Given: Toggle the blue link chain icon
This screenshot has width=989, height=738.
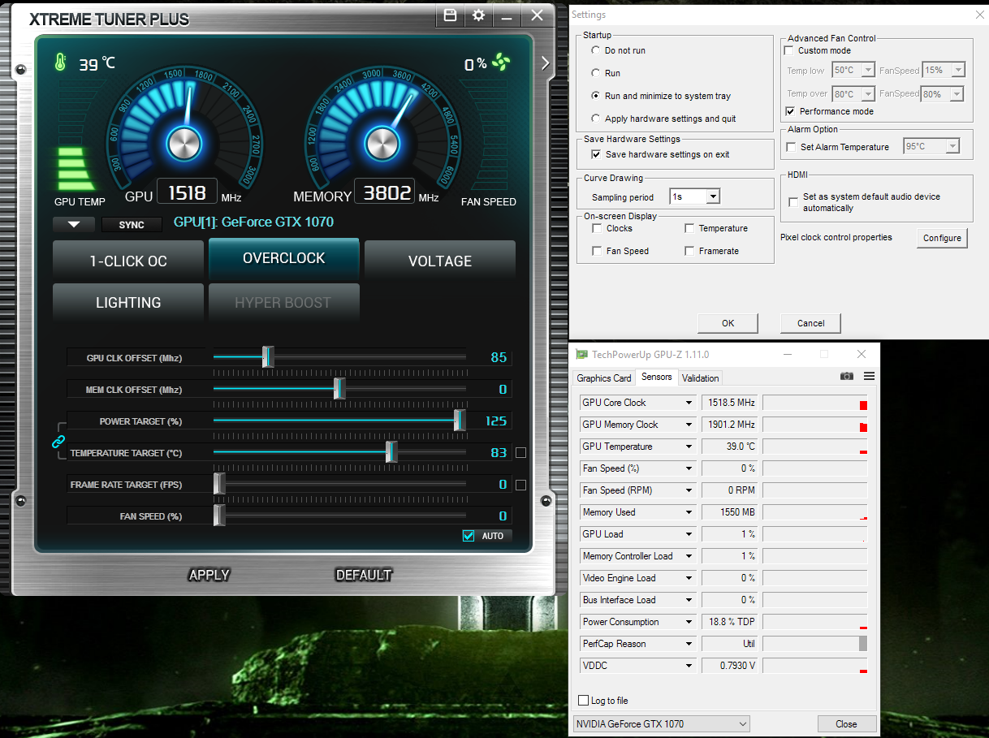Looking at the screenshot, I should pyautogui.click(x=58, y=442).
